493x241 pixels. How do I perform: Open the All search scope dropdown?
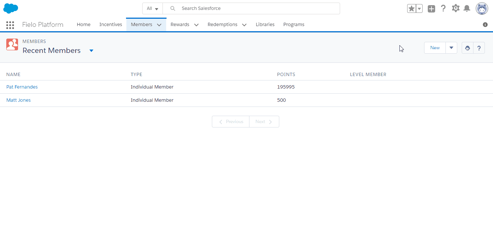point(153,8)
